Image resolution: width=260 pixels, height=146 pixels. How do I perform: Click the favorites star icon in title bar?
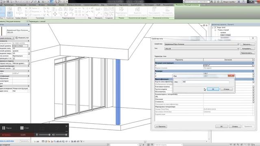point(218,2)
